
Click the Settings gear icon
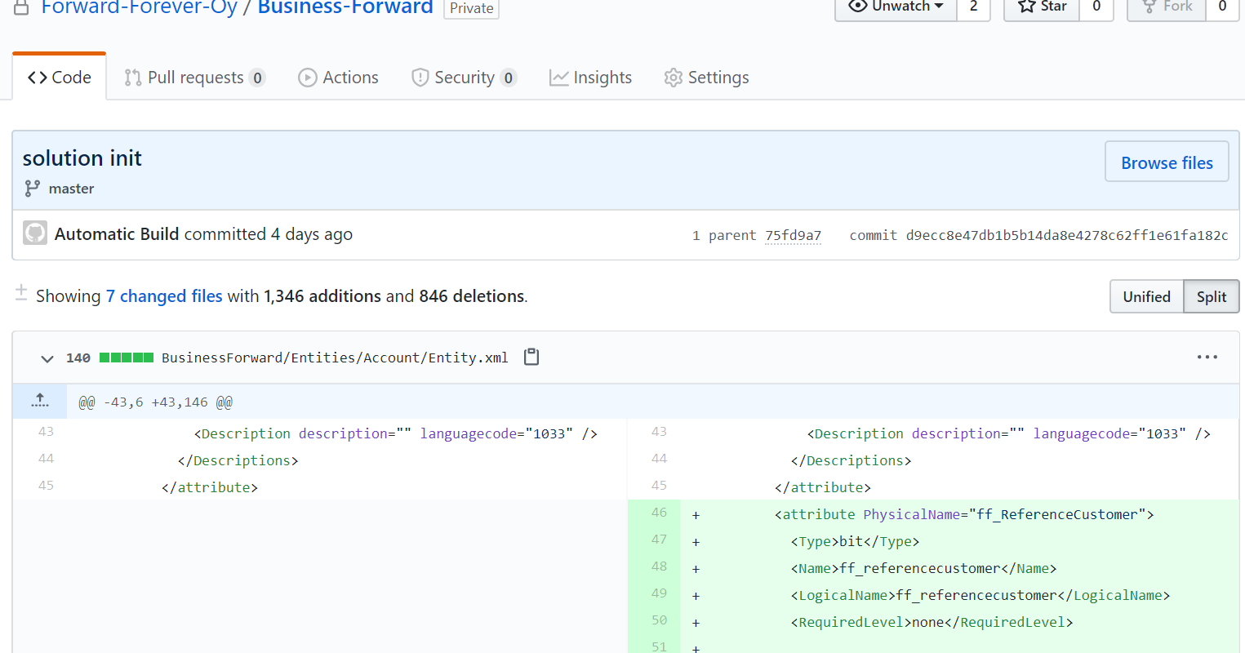pos(673,78)
